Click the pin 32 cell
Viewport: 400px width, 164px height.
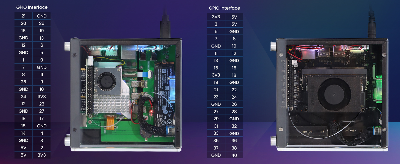click(x=234, y=126)
